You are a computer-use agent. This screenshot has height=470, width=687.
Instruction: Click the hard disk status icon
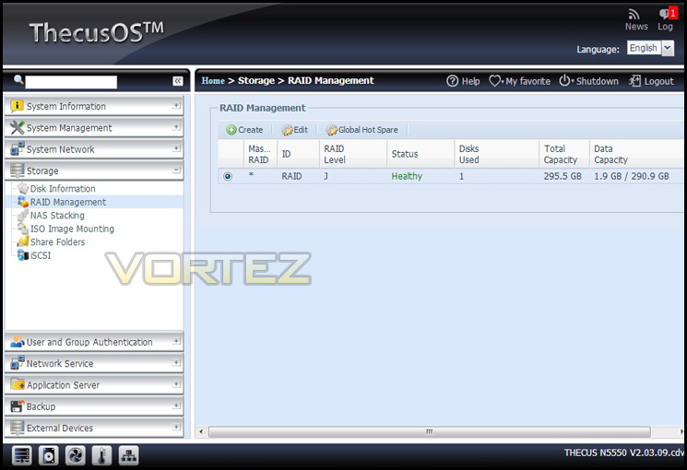48,455
